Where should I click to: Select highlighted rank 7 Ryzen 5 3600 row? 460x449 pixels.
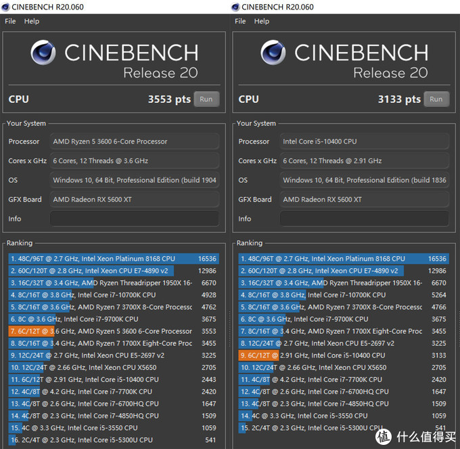pyautogui.click(x=113, y=331)
